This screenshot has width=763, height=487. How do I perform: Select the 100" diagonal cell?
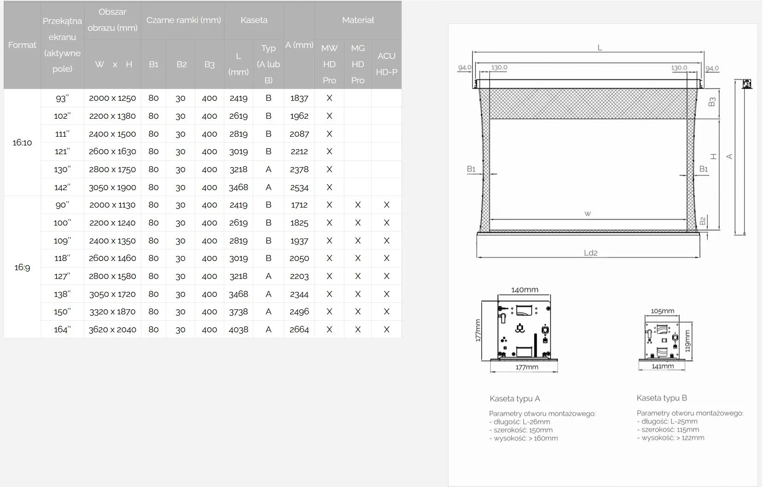(x=62, y=223)
